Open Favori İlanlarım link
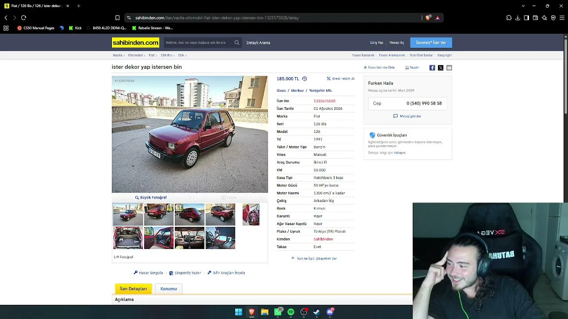This screenshot has height=319, width=568. (363, 55)
